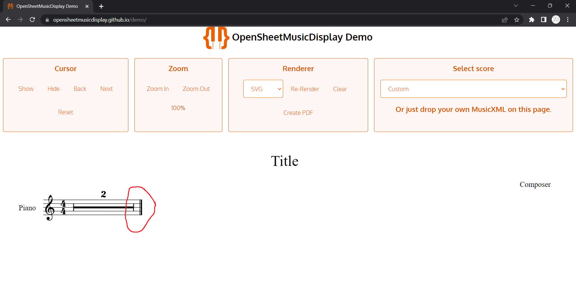Reload the page
Viewport: 576px width, 306px height.
tap(32, 19)
